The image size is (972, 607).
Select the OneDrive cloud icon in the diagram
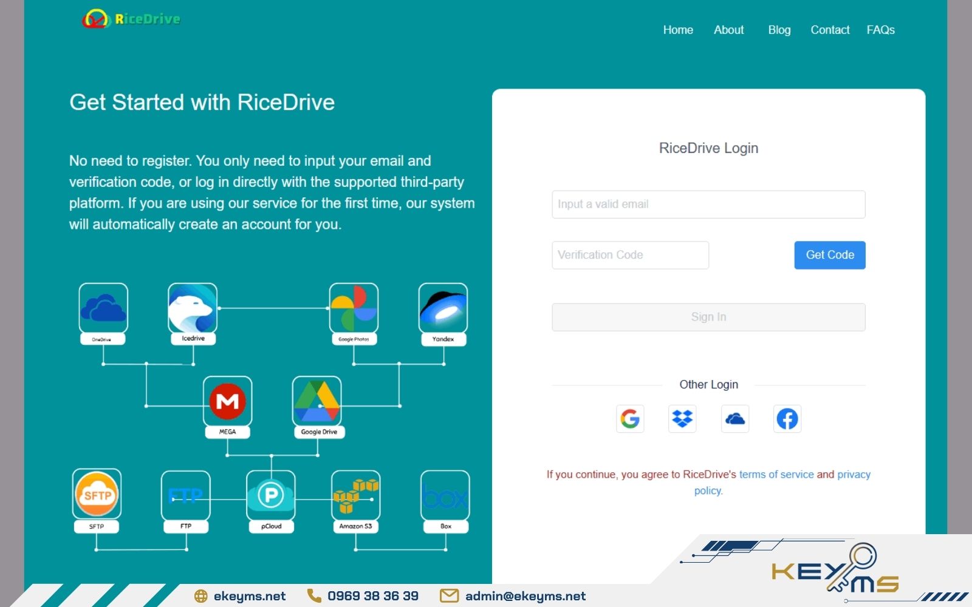(x=102, y=311)
